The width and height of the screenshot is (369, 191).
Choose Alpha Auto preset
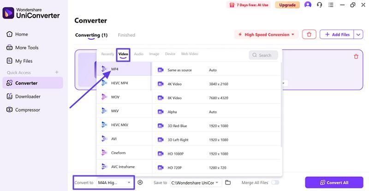pos(216,112)
